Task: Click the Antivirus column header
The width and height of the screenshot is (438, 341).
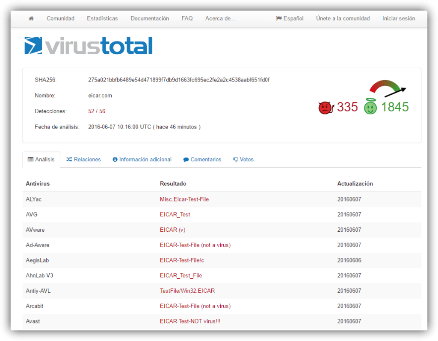Action: tap(38, 184)
